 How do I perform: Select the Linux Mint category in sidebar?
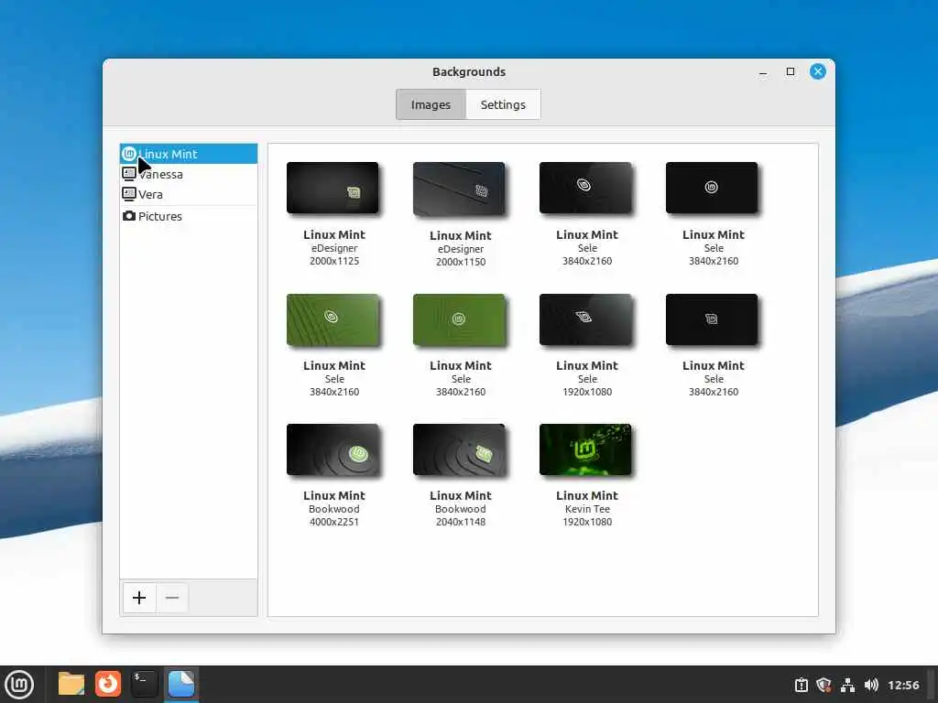coord(189,154)
